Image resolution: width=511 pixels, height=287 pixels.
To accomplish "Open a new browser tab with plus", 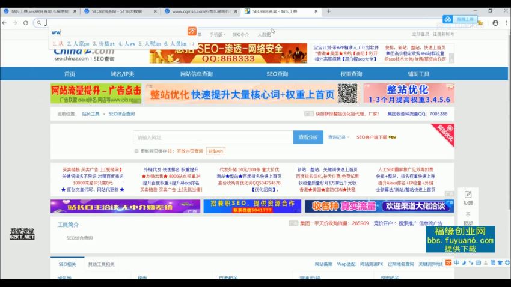I will pyautogui.click(x=329, y=11).
